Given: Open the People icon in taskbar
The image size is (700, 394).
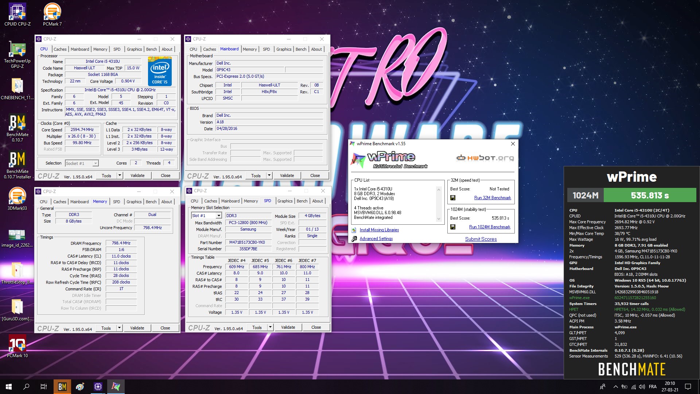Looking at the screenshot, I should [x=602, y=387].
